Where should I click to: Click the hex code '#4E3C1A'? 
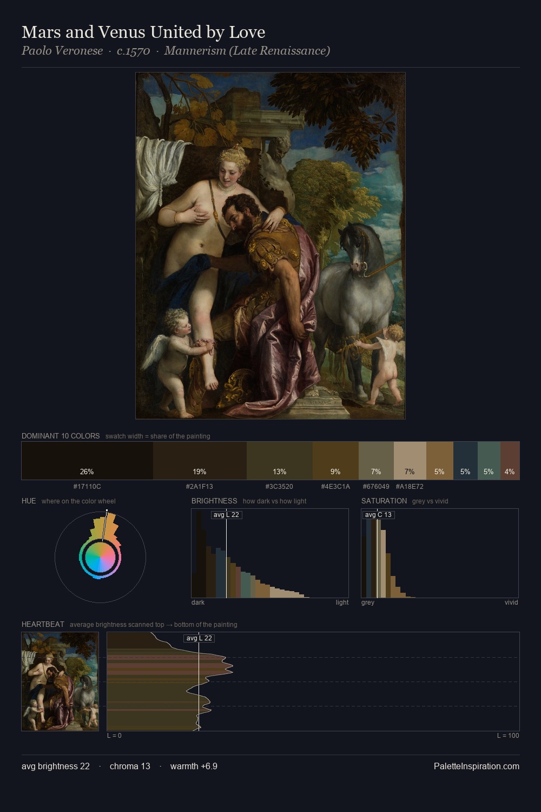(x=335, y=487)
